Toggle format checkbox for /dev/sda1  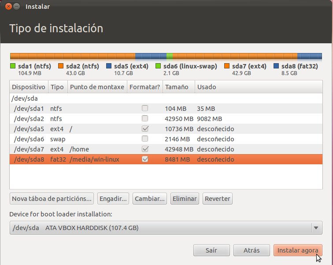[x=145, y=108]
